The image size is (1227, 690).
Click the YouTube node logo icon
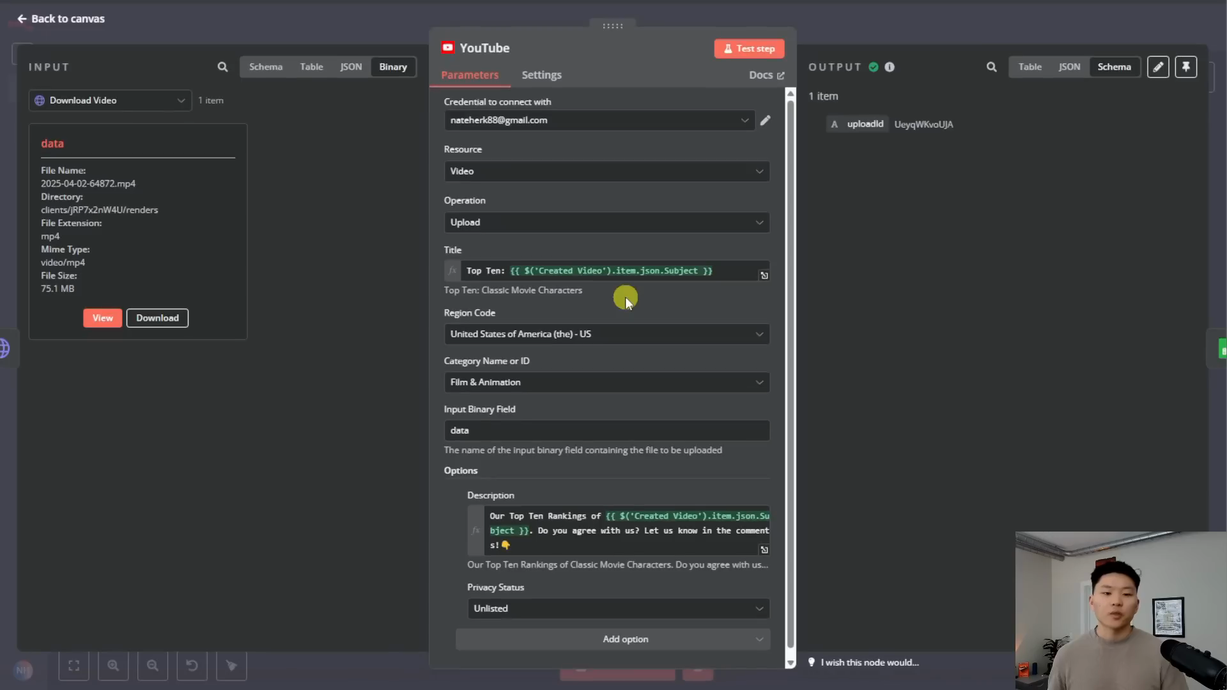[x=448, y=48]
